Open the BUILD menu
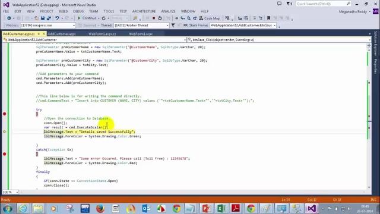The image size is (380, 214). (64, 11)
